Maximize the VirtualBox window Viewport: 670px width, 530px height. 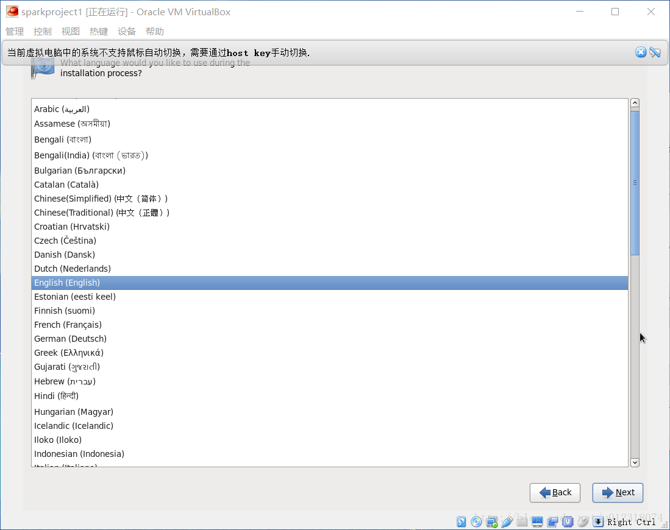point(615,12)
